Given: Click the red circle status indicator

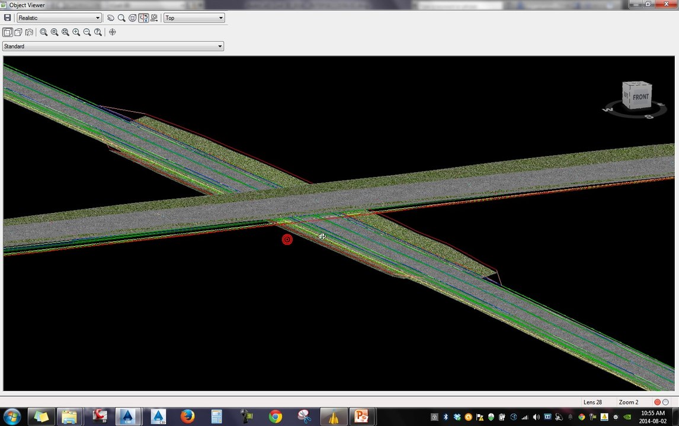Looking at the screenshot, I should pos(657,402).
